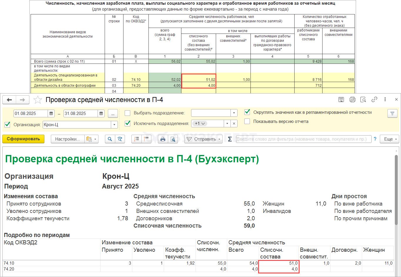
Task: Add report to favorites with star icon
Action: 38,100
